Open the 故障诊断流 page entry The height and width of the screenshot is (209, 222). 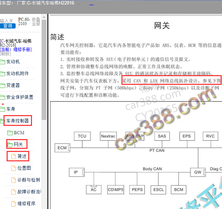pos(29,192)
